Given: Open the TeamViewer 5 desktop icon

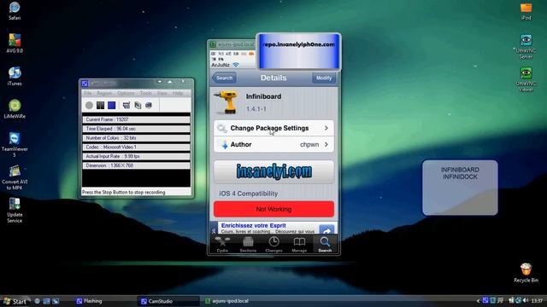Looking at the screenshot, I should [15, 144].
